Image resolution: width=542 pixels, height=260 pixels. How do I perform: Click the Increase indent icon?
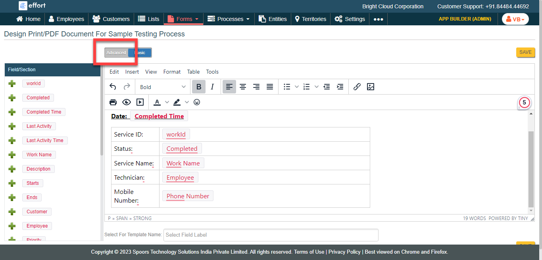point(340,87)
